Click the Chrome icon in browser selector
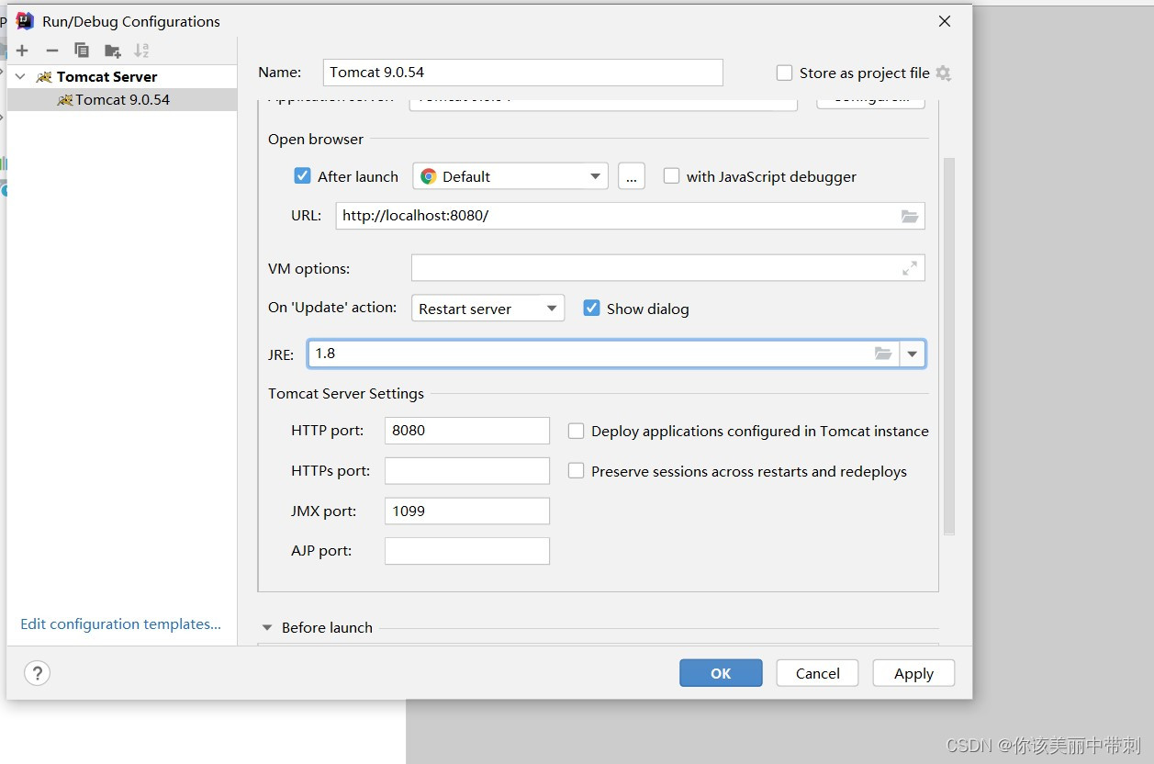 pos(429,176)
